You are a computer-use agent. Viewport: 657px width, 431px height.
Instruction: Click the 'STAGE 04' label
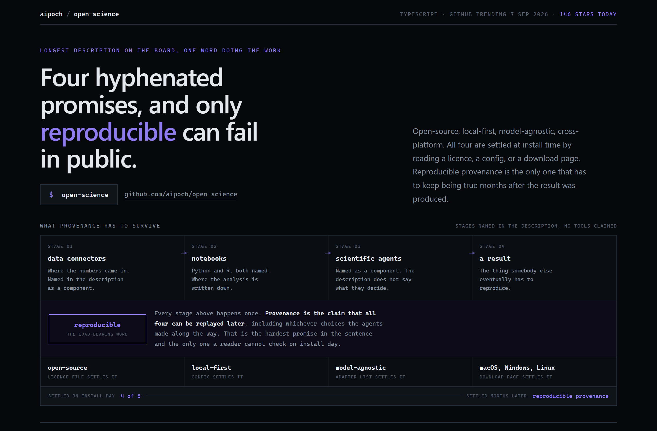492,246
